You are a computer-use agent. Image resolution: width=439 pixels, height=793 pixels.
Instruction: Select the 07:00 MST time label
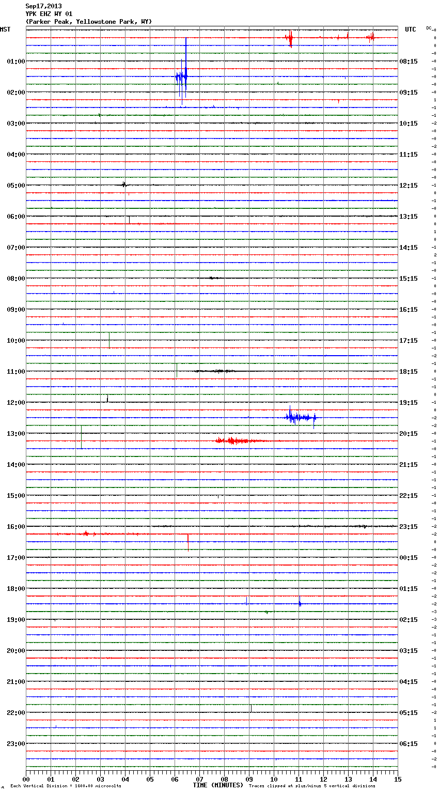click(x=16, y=248)
